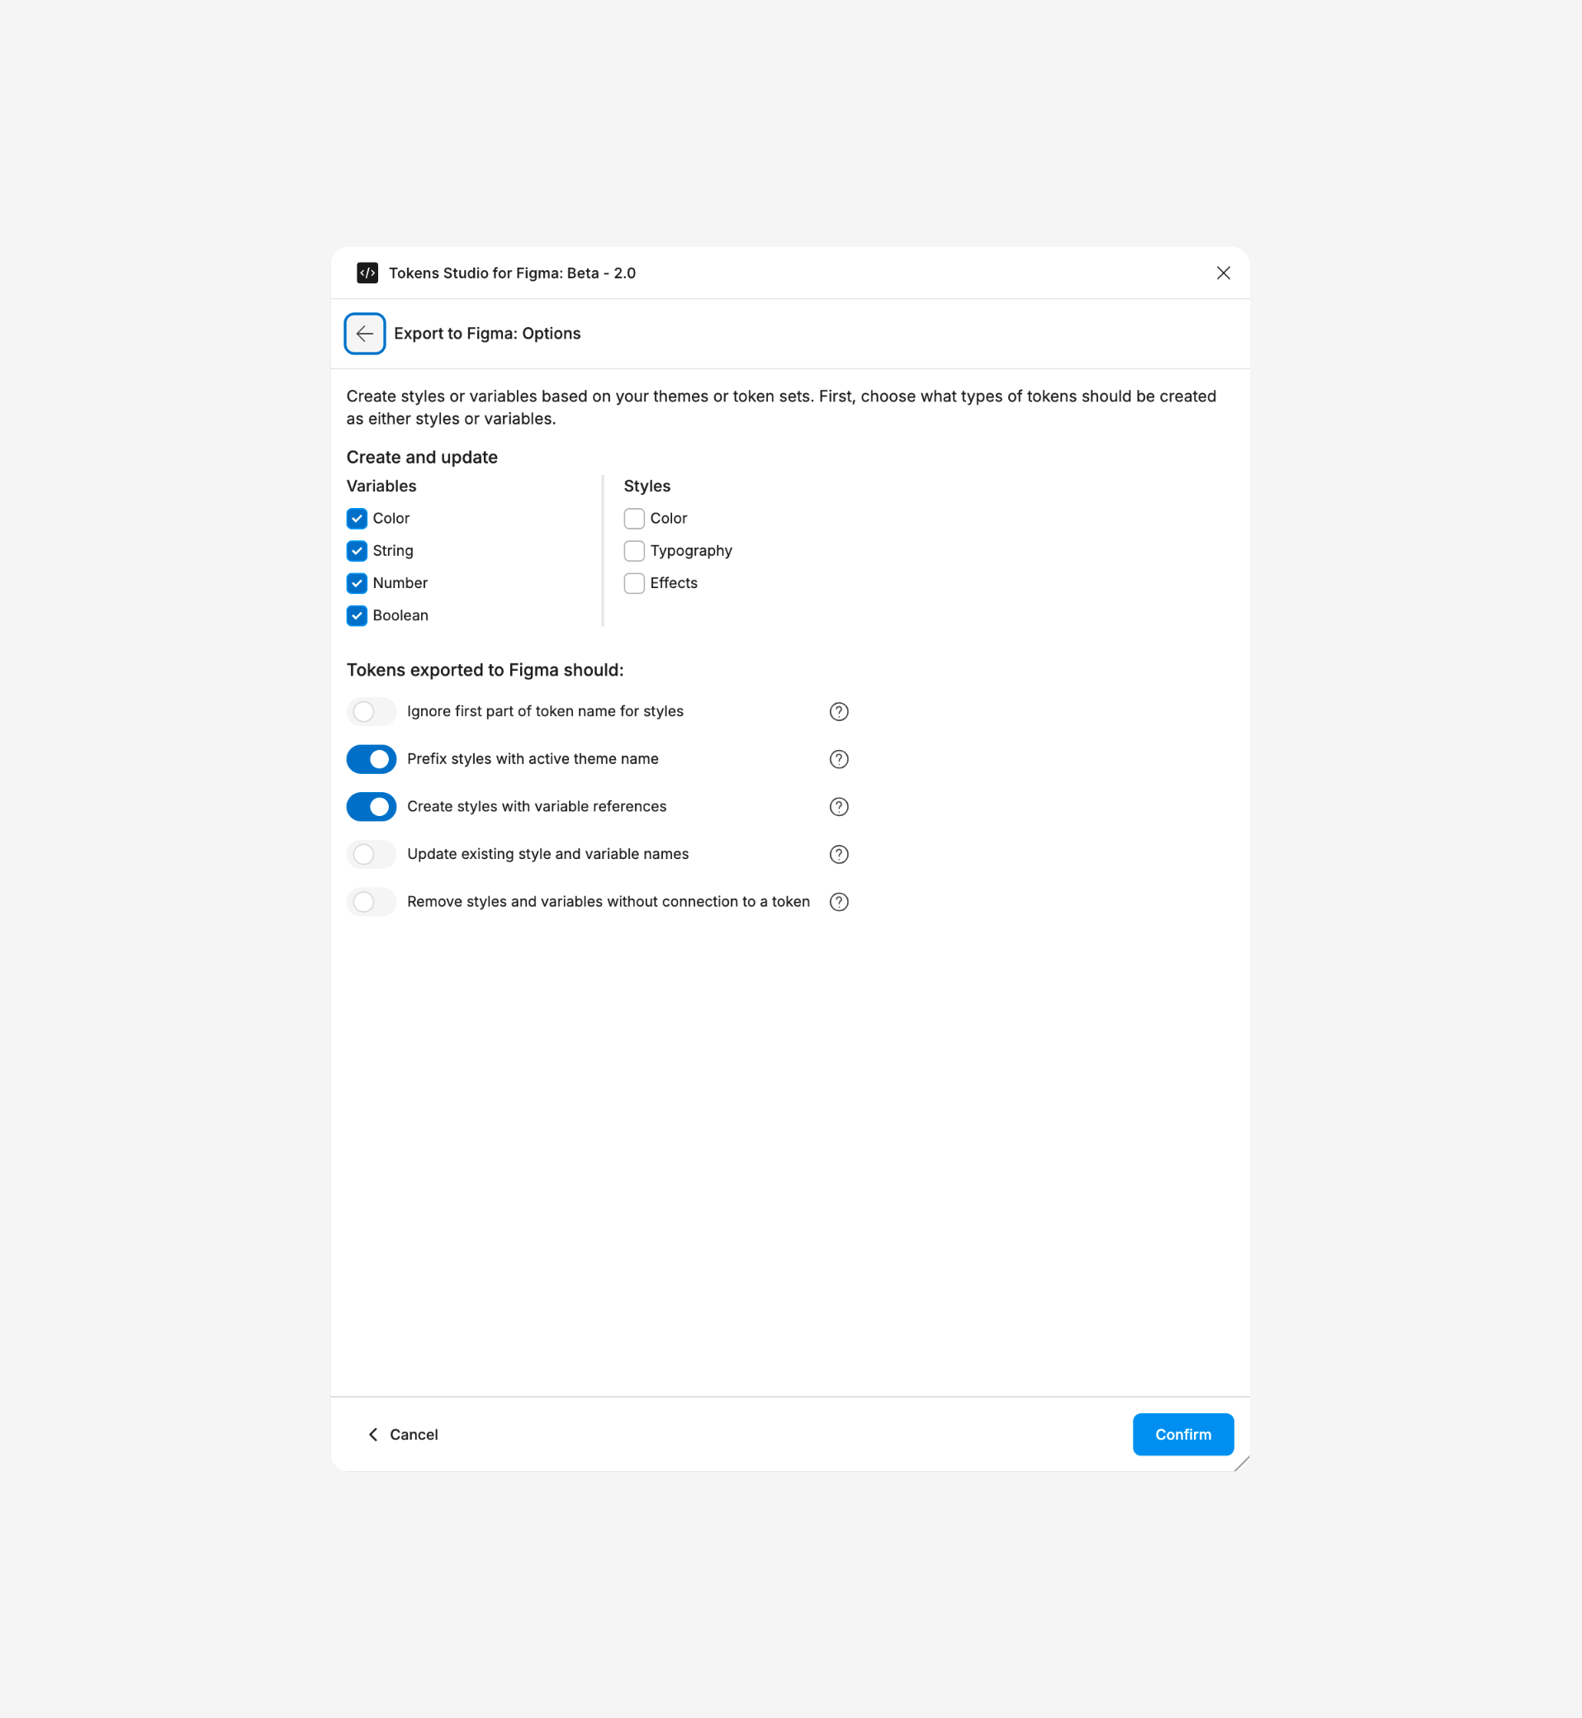Click the Export to Figma: Options heading

click(487, 334)
